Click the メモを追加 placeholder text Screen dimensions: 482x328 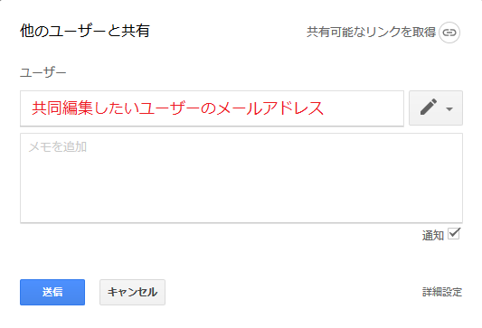(58, 146)
